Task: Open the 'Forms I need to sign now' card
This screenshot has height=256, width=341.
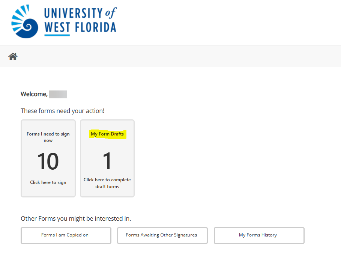Action: point(48,158)
